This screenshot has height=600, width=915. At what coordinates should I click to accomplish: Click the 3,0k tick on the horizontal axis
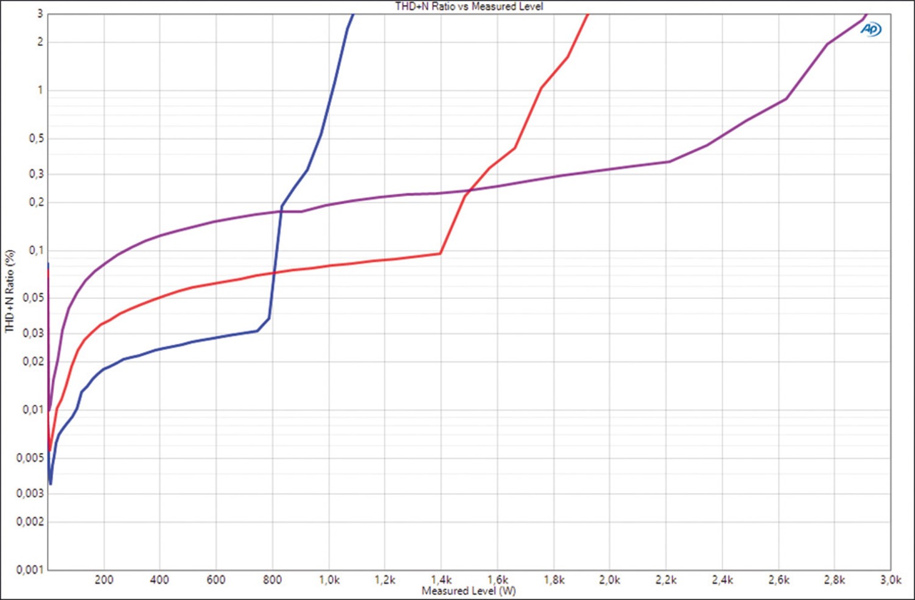tap(890, 580)
